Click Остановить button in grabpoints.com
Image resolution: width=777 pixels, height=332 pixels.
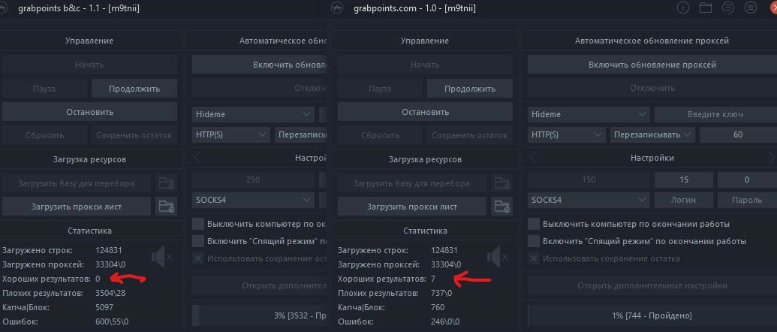coord(425,112)
